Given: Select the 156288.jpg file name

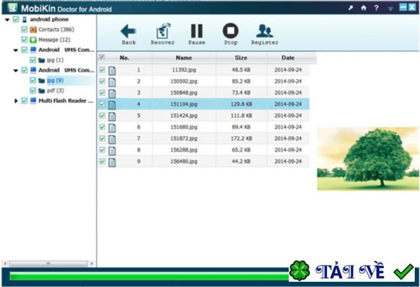Looking at the screenshot, I should coord(184,150).
